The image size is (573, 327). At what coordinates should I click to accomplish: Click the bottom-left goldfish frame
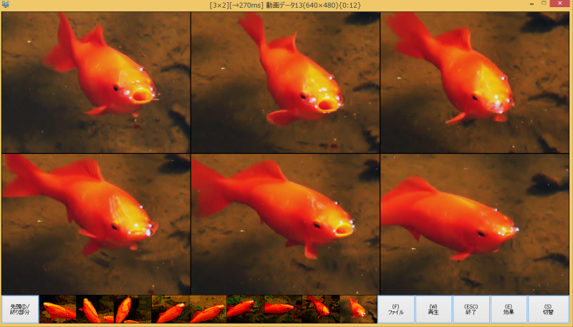[x=96, y=223]
